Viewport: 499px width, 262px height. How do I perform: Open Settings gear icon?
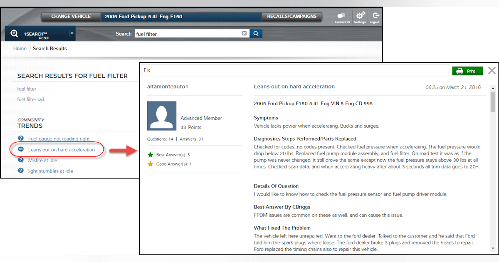point(360,17)
